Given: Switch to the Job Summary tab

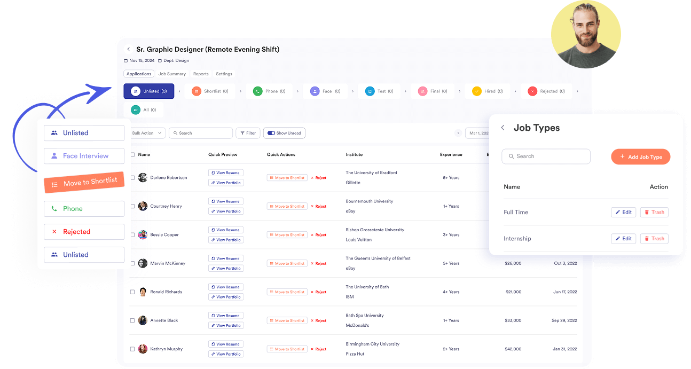Looking at the screenshot, I should (x=172, y=74).
